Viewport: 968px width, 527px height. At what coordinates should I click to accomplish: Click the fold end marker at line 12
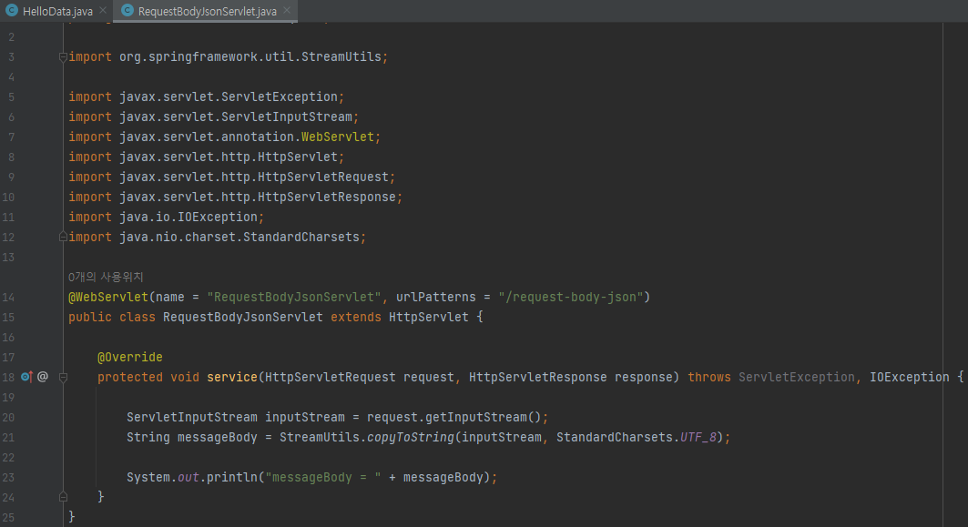coord(63,237)
